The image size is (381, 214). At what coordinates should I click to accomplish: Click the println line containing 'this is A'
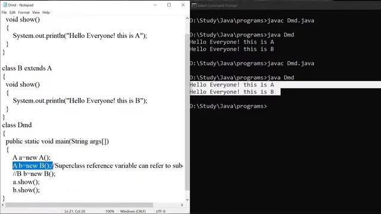coord(80,36)
